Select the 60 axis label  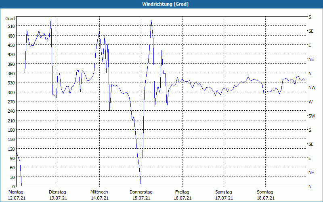tap(13, 168)
